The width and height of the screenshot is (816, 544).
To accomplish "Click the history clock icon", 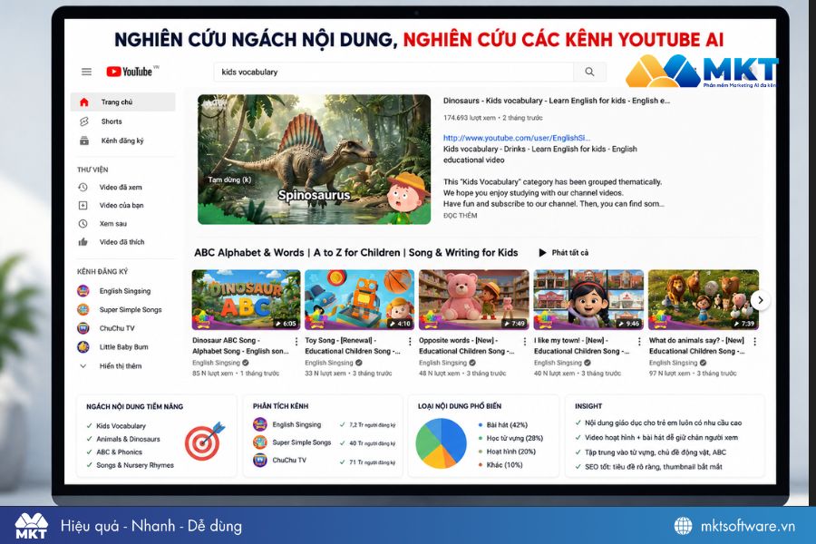I will coord(83,187).
